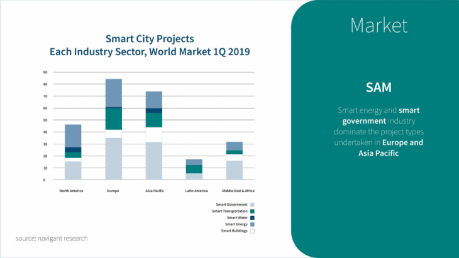The width and height of the screenshot is (459, 258).
Task: Select the Latin America axis label
Action: (194, 190)
